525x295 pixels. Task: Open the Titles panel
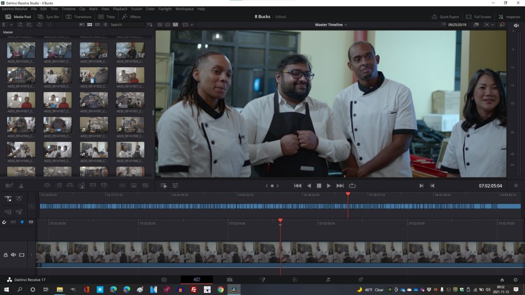point(107,17)
